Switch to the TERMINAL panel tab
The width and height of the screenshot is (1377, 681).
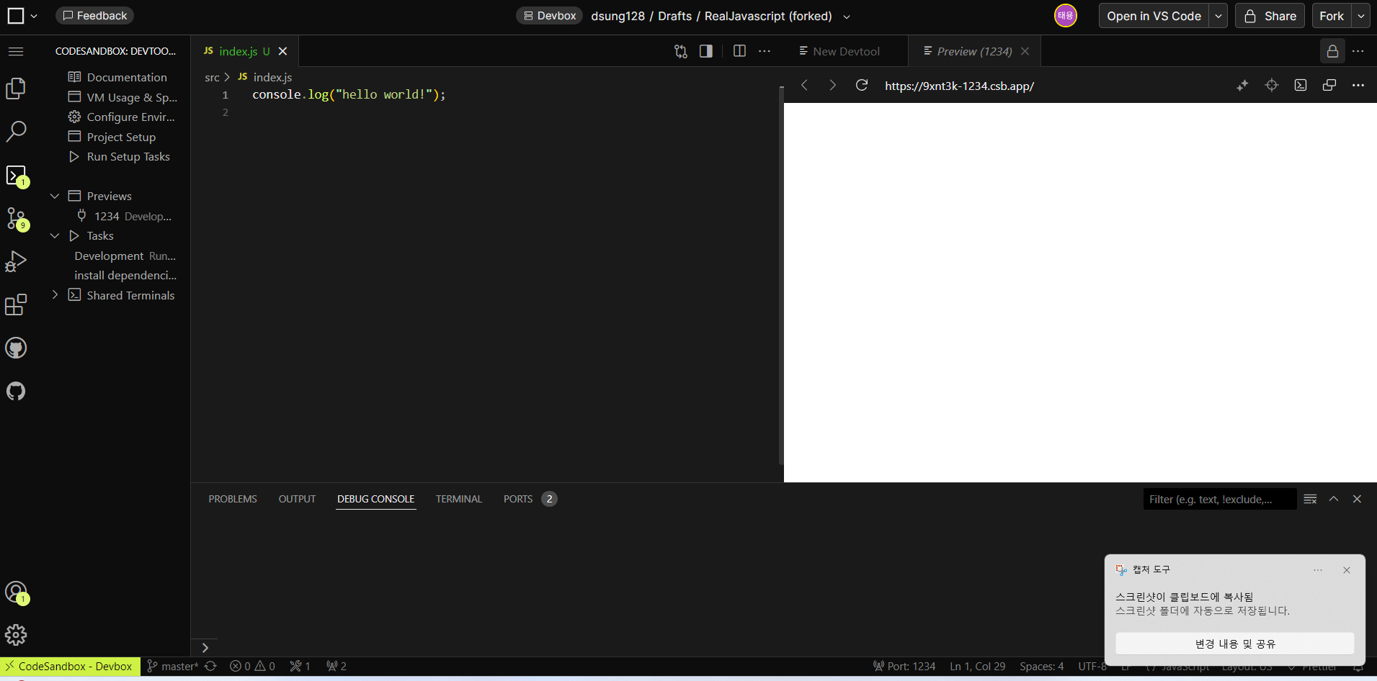[459, 499]
